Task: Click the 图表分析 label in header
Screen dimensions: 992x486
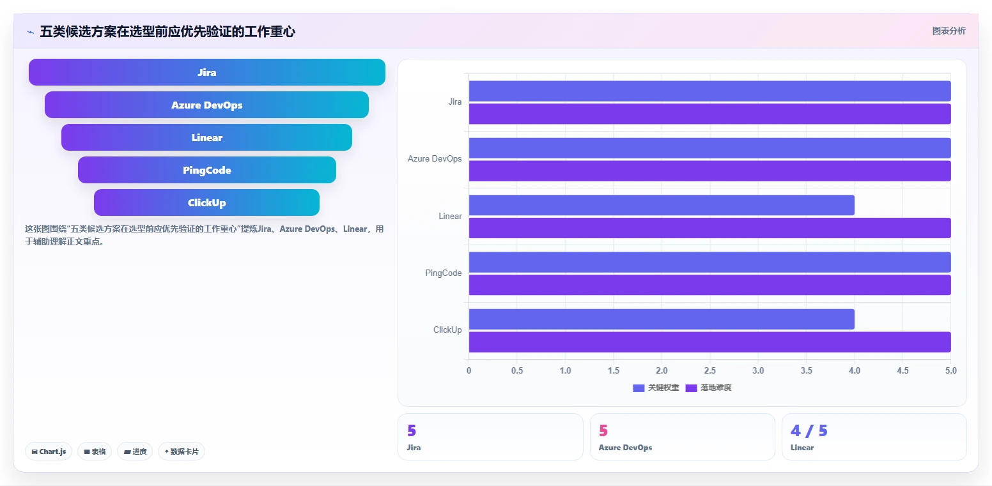Action: (x=949, y=31)
